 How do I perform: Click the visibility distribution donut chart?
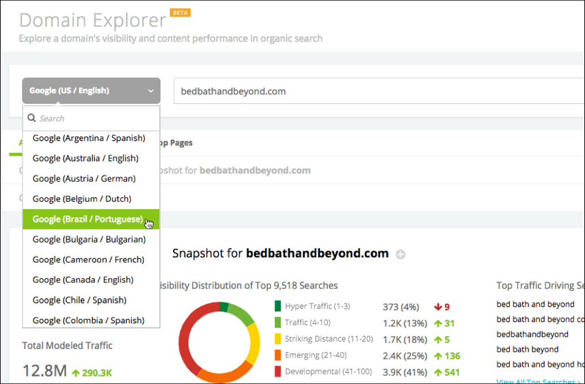pos(219,342)
